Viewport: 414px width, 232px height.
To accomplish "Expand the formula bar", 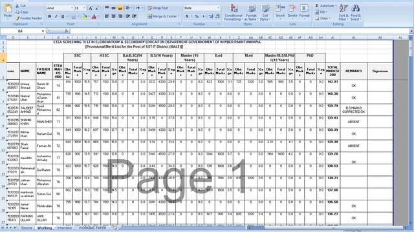I will [x=411, y=31].
